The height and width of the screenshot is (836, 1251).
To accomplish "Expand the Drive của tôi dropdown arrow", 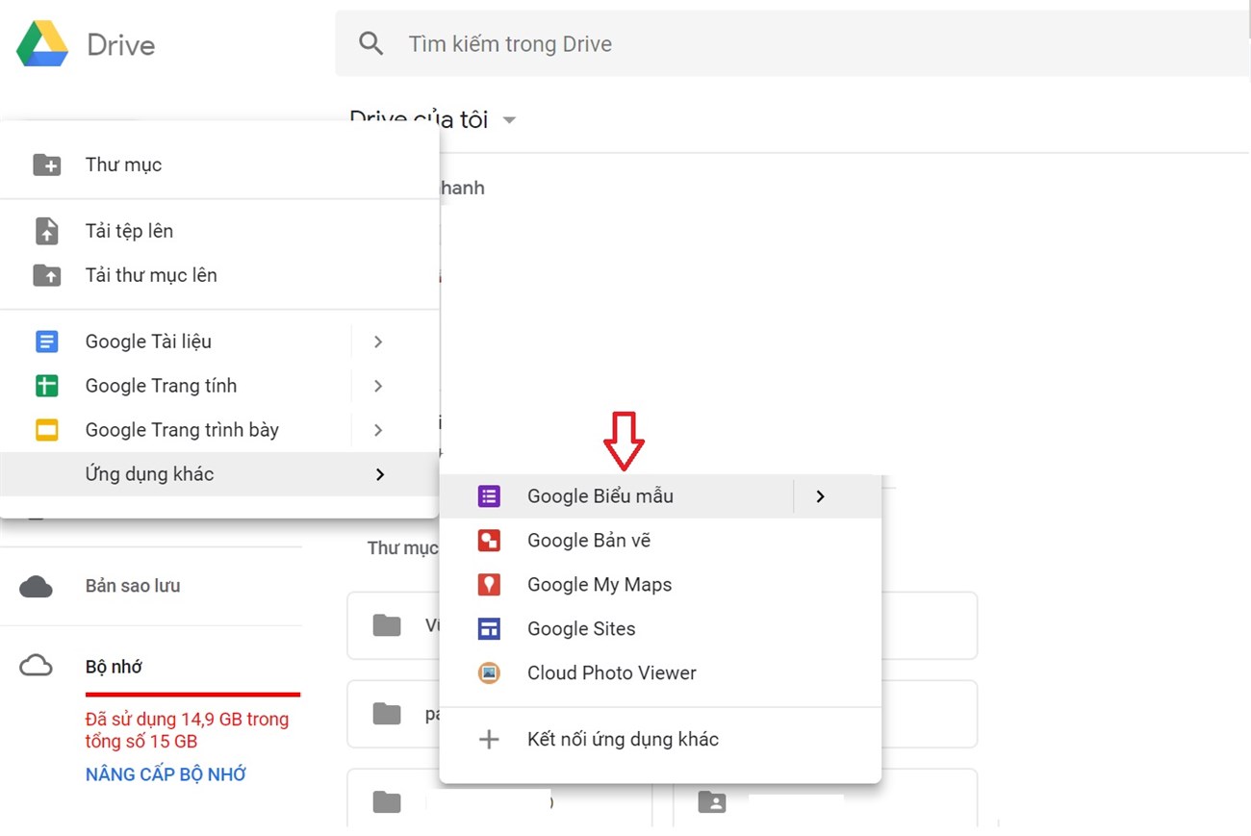I will tap(509, 120).
